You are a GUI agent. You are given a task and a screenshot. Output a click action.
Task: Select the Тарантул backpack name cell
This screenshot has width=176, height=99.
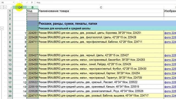coord(101,78)
